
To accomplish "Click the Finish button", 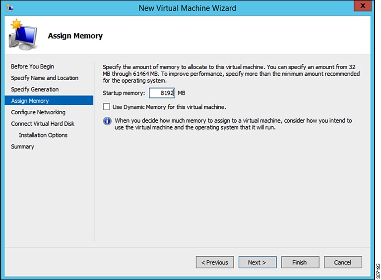I will (300, 262).
